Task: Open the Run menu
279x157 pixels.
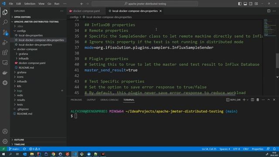Action: coord(57,4)
